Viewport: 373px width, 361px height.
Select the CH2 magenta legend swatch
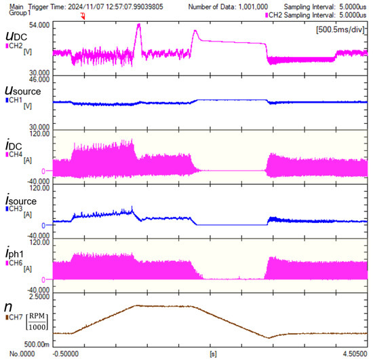(7, 46)
